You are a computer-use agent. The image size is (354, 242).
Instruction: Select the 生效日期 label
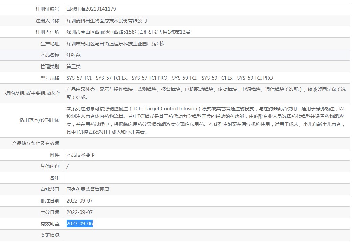[x=50, y=212]
